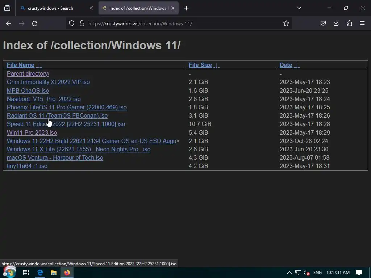This screenshot has height=278, width=371.
Task: Click the 2023-Aug-07 01:58 date cell
Action: [304, 158]
